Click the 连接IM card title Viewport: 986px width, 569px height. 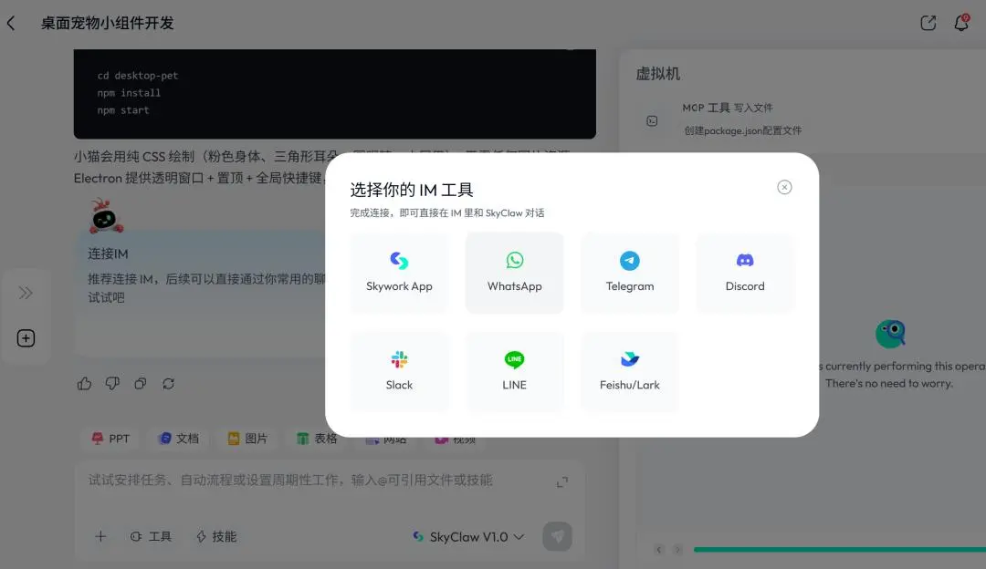coord(108,253)
